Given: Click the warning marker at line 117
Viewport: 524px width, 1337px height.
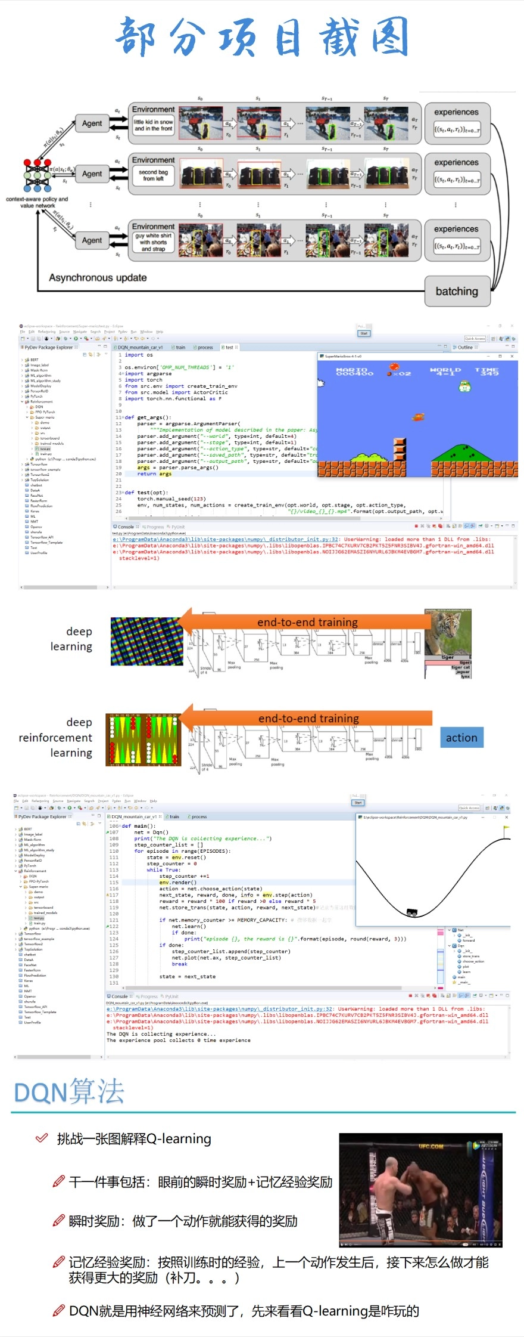Looking at the screenshot, I should [x=108, y=895].
